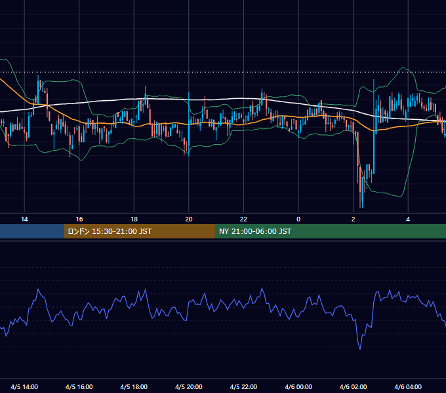Click the 4/5 22:00 label on oscillator axis

[x=243, y=386]
